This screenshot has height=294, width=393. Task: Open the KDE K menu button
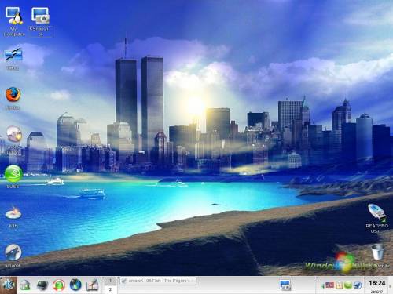[9, 285]
